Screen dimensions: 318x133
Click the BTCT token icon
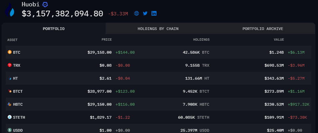[x=10, y=91]
